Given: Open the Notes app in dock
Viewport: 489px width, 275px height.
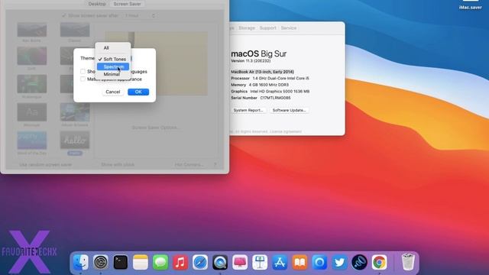Looking at the screenshot, I should pyautogui.click(x=141, y=262).
